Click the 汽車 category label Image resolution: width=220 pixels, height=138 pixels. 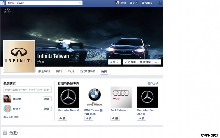41,62
